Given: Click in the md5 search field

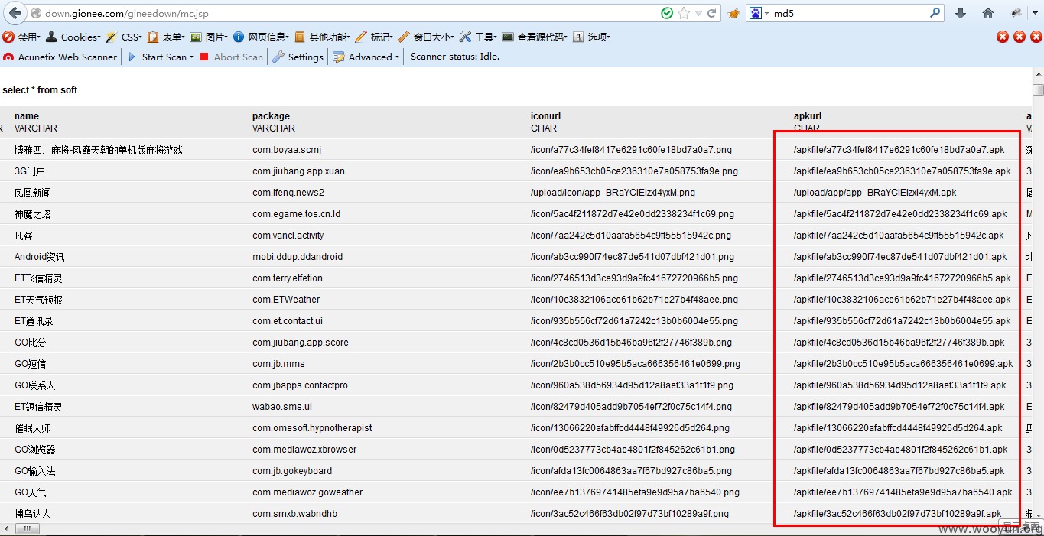Looking at the screenshot, I should click(849, 13).
